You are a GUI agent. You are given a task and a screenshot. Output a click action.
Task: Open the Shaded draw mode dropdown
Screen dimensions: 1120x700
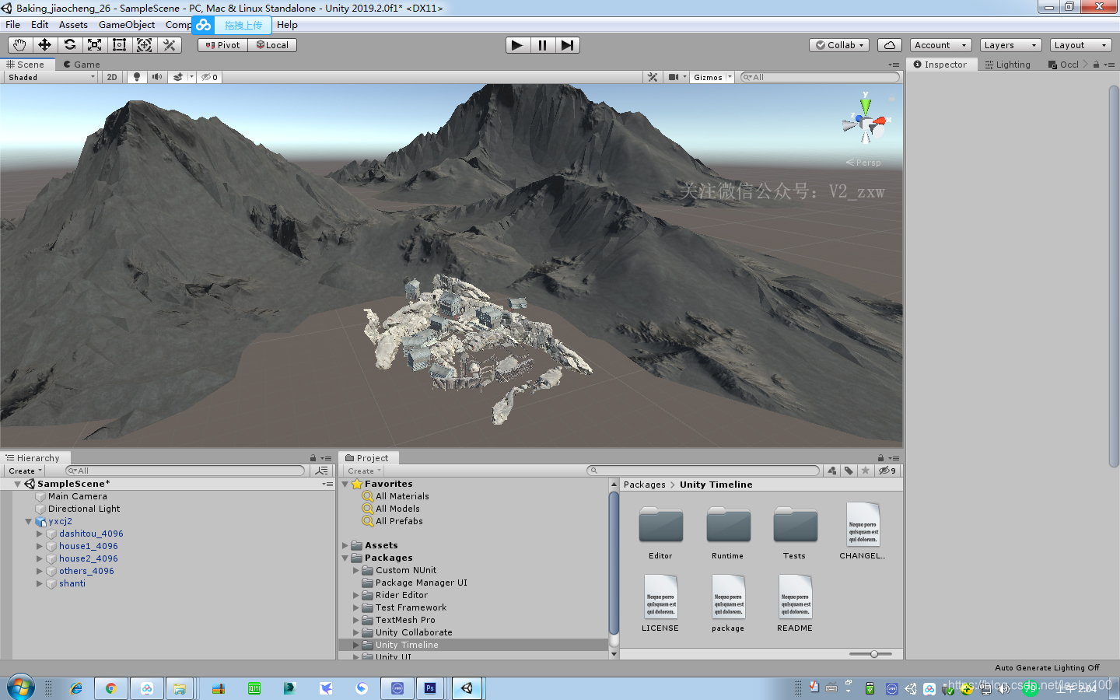[51, 77]
